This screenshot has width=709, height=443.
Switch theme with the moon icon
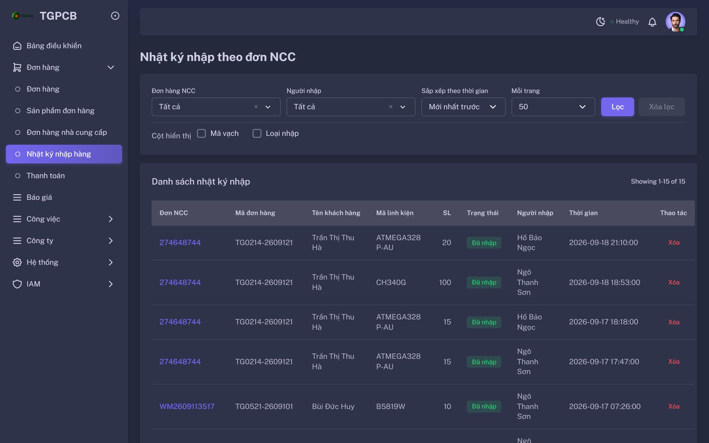[x=600, y=21]
